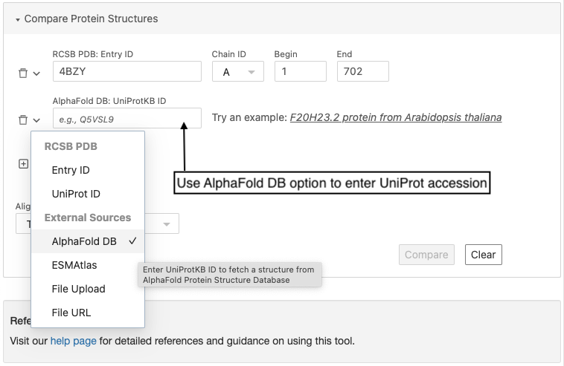Image resolution: width=564 pixels, height=366 pixels.
Task: Delete the AlphaFold DB row with trash icon
Action: tap(23, 120)
